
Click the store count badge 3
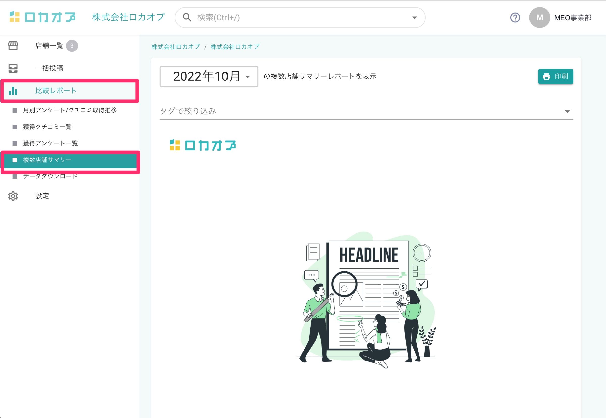72,46
